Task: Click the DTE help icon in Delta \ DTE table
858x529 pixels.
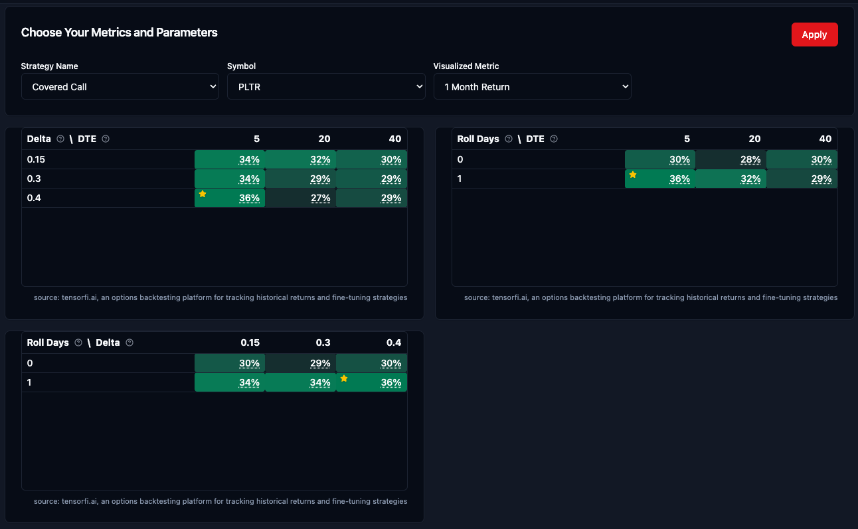Action: pos(106,139)
